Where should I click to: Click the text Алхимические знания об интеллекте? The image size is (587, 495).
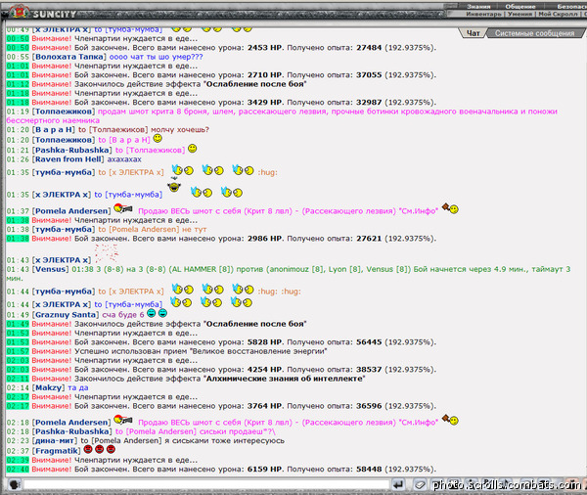pyautogui.click(x=285, y=379)
